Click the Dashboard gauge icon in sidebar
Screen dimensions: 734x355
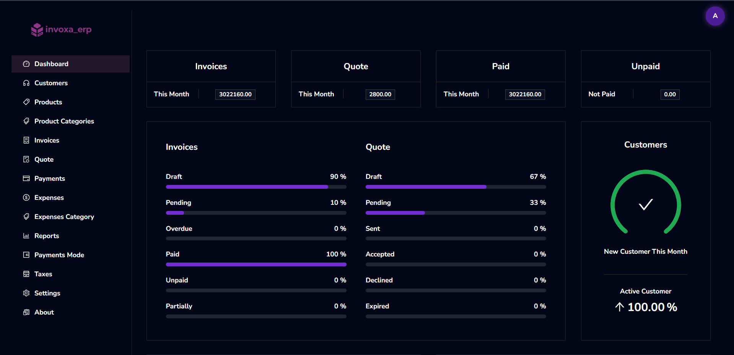(26, 64)
